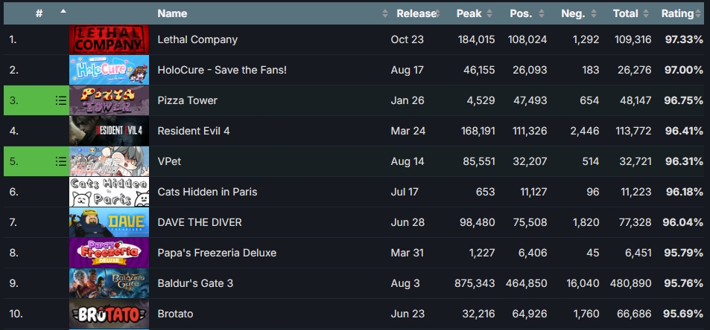
Task: Click the DAVE THE DIVER thumbnail image
Action: pyautogui.click(x=109, y=222)
